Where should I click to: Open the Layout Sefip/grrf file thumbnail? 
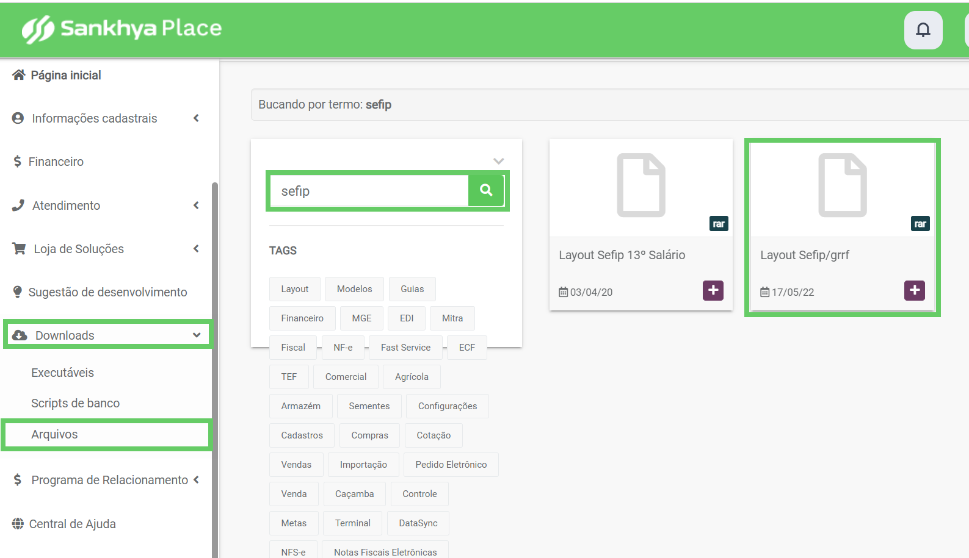[x=843, y=185]
